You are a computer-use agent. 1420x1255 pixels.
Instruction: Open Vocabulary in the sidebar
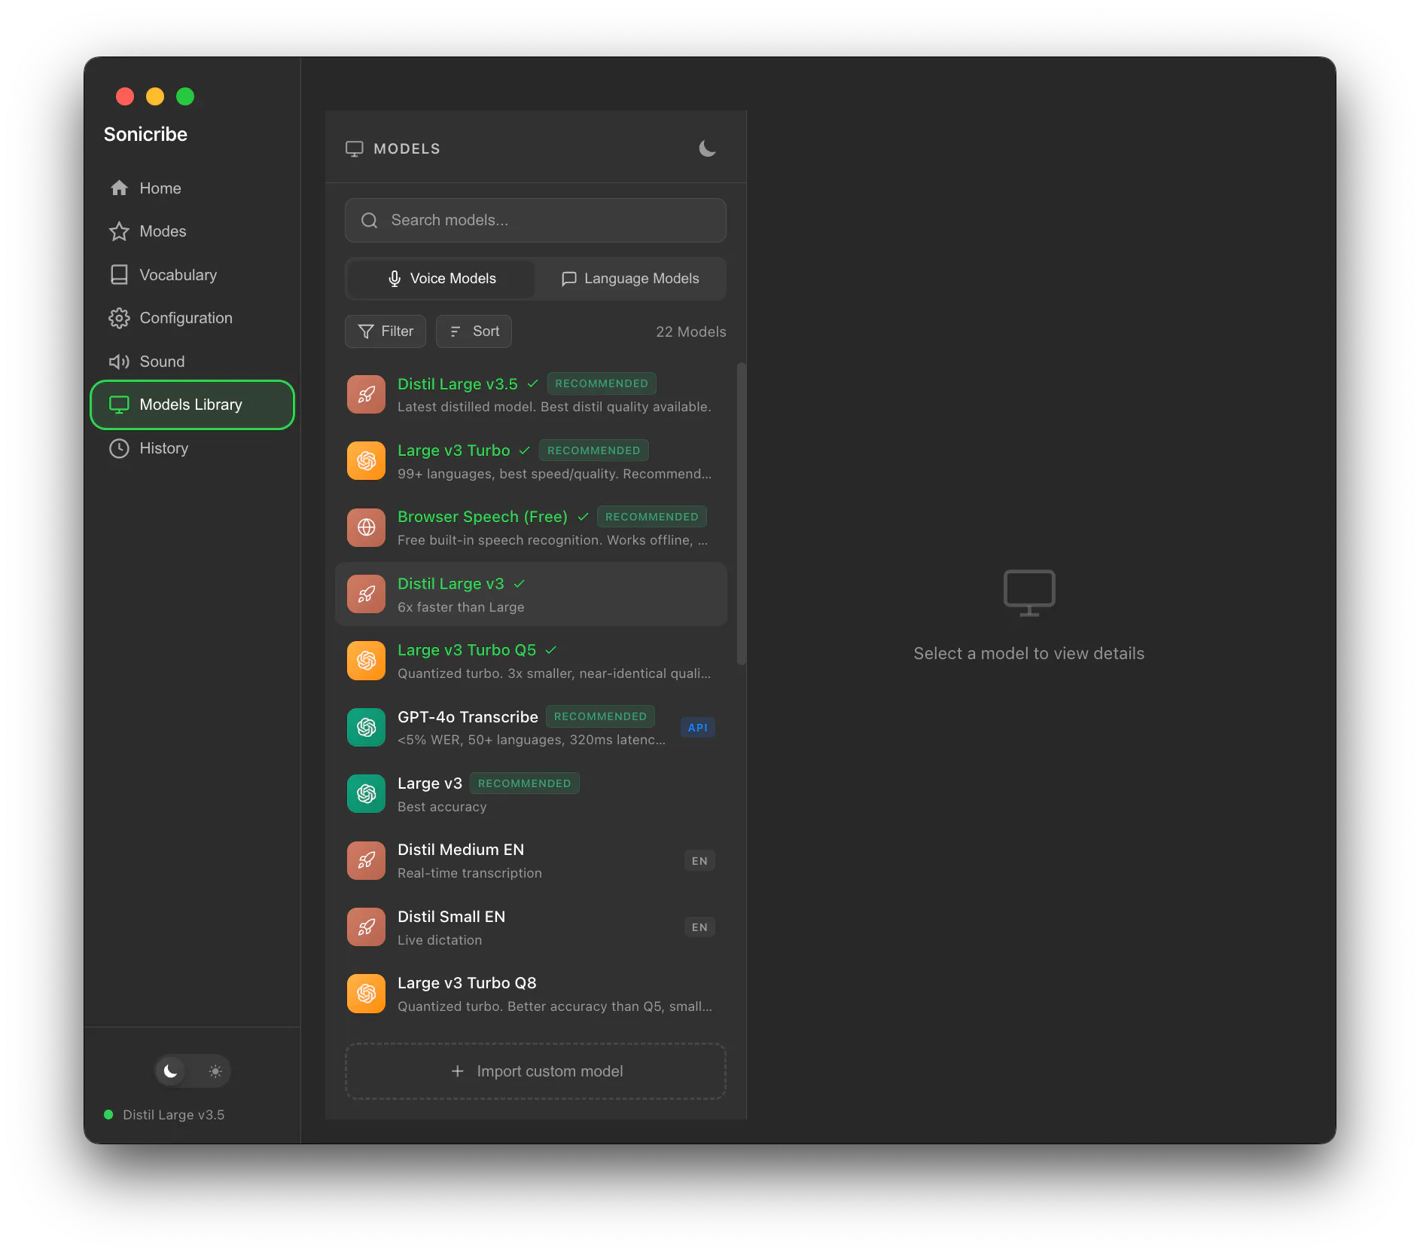pos(192,275)
